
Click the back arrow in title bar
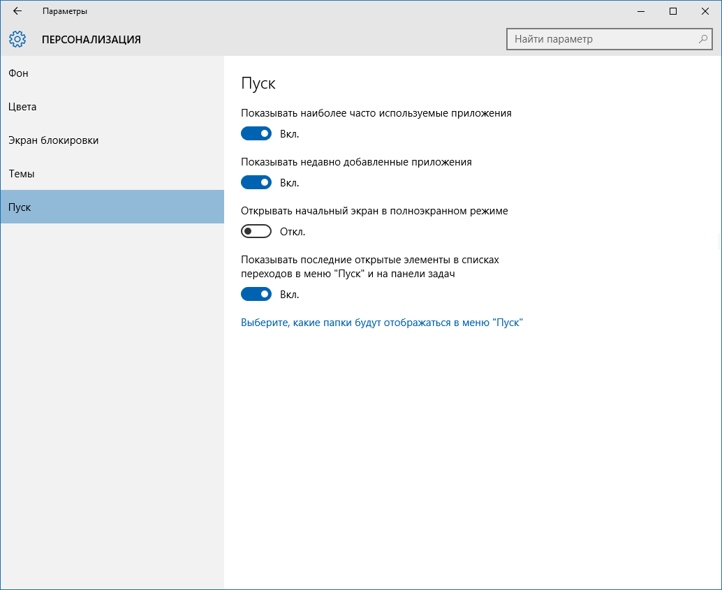(x=17, y=11)
